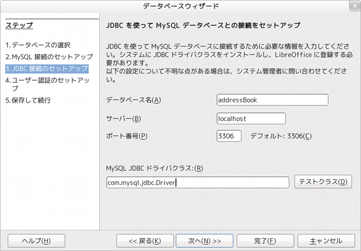Click the デフォルト: 3306 label
This screenshot has width=361, height=251.
pyautogui.click(x=281, y=136)
